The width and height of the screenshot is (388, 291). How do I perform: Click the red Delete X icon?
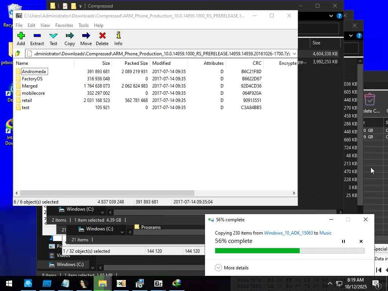(x=102, y=36)
